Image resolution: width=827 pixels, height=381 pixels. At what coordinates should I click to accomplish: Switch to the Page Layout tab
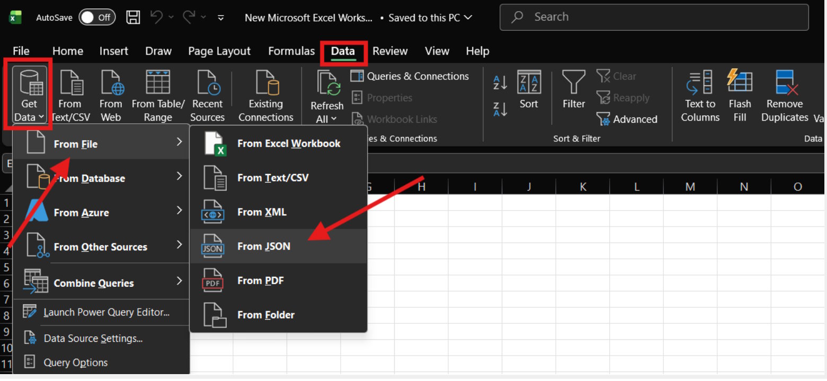(219, 51)
